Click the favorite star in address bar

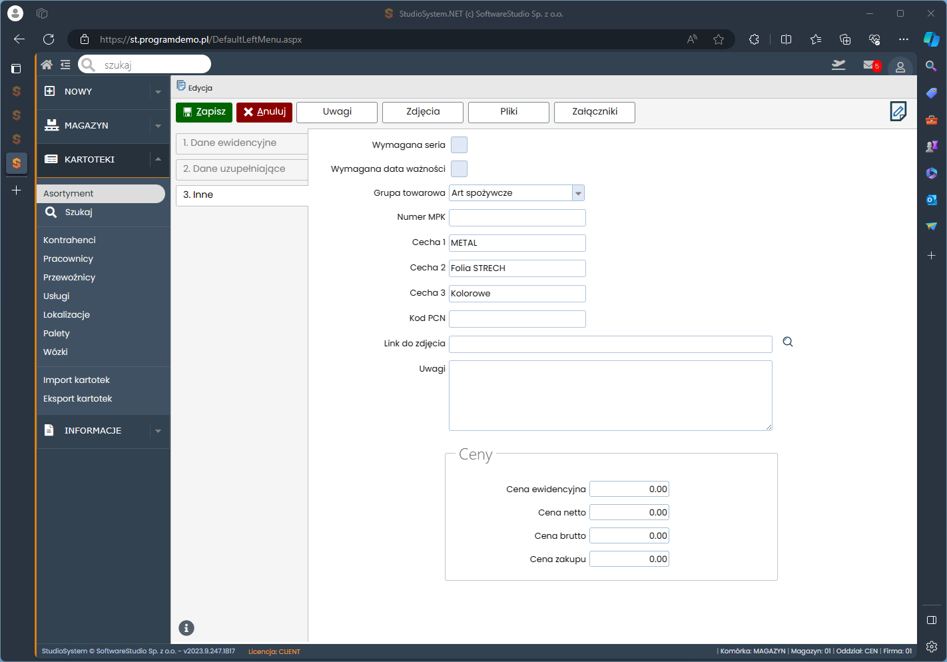coord(719,39)
